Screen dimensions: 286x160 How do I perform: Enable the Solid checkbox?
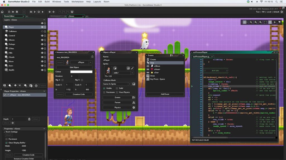coord(117,88)
